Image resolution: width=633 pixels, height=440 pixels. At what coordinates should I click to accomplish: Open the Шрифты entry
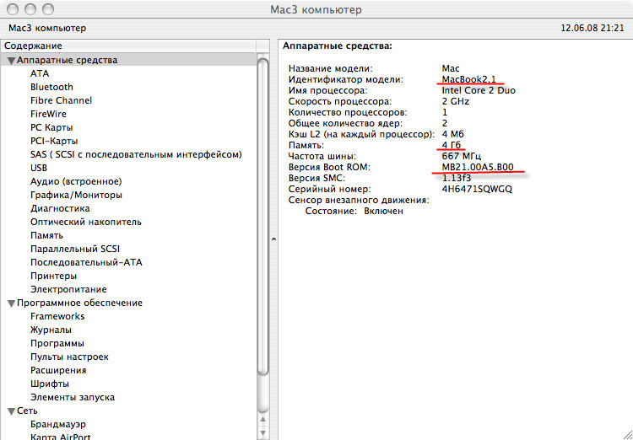(x=50, y=384)
